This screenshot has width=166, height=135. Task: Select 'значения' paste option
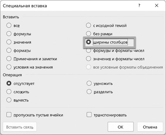coord(9,42)
